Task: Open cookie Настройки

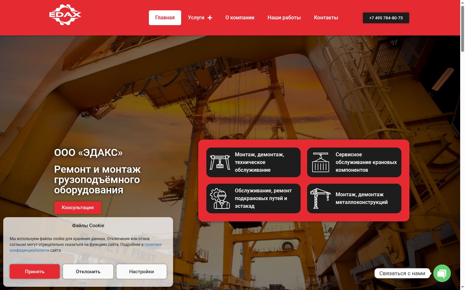Action: point(141,272)
